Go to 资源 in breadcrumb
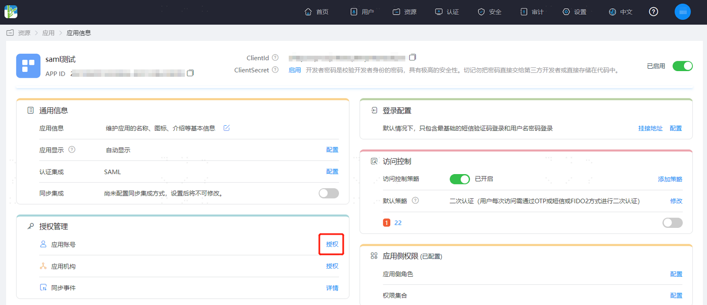707x305 pixels. coord(24,33)
